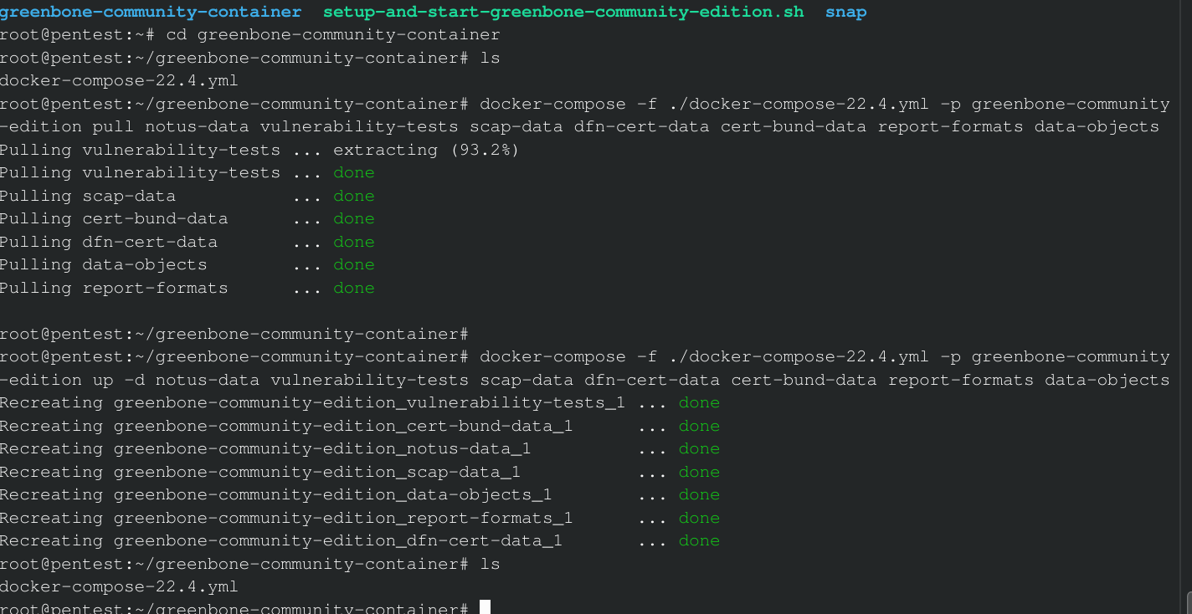Click the 'cd greenbone-community-container' command
1192x614 pixels.
tap(332, 34)
